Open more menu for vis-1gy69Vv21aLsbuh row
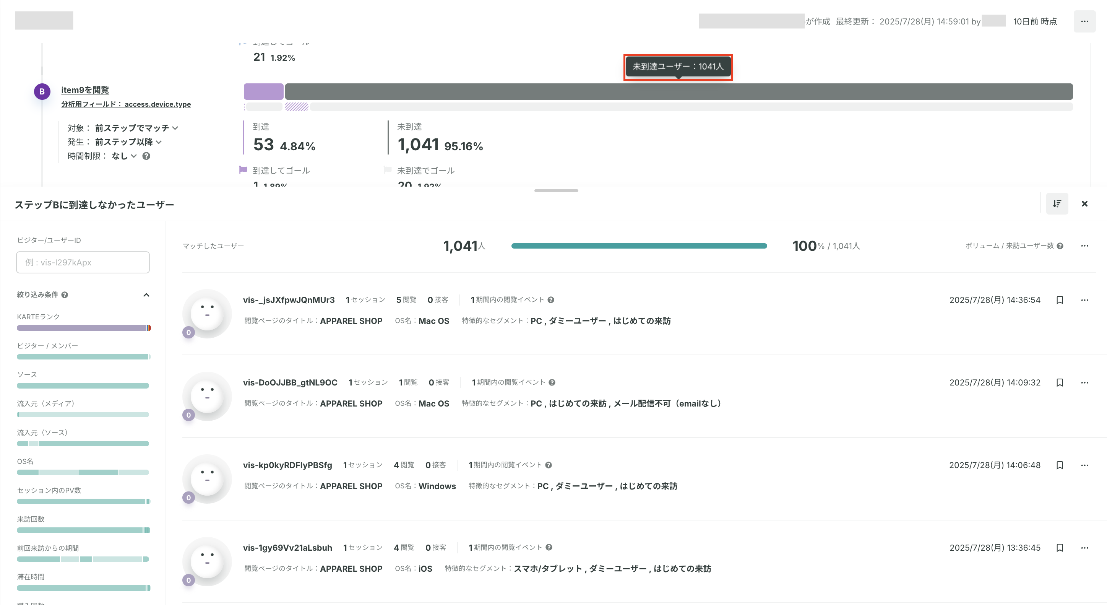The height and width of the screenshot is (605, 1107). pos(1084,548)
